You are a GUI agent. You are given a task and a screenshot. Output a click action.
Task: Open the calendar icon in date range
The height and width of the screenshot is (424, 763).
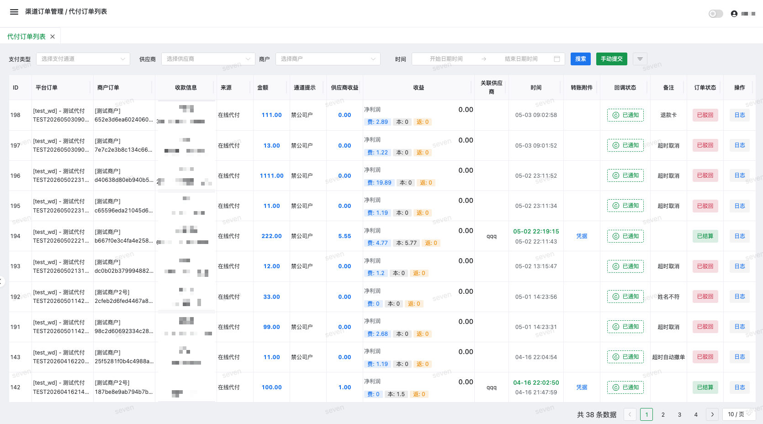pos(557,59)
